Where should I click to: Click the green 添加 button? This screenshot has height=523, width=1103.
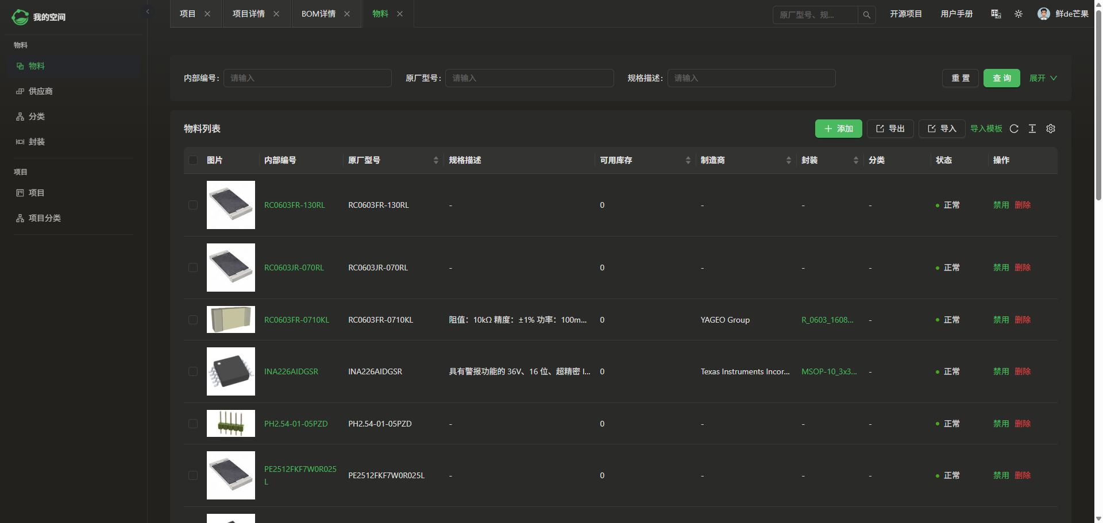[838, 129]
